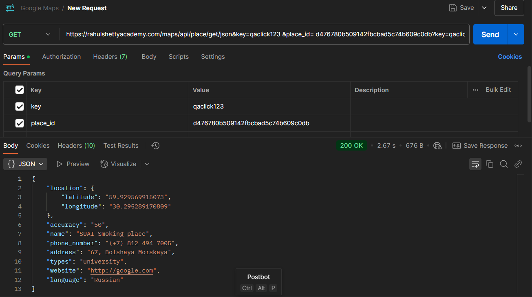Open the GET method dropdown
This screenshot has height=297, width=532.
coord(31,34)
